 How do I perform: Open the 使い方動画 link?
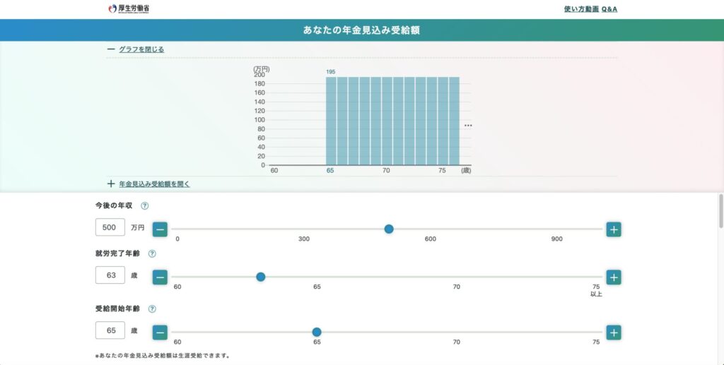581,8
